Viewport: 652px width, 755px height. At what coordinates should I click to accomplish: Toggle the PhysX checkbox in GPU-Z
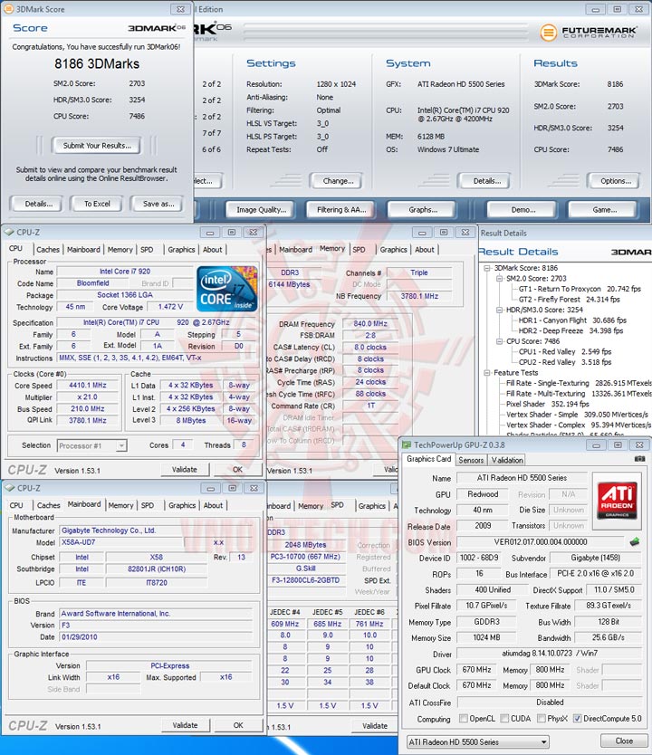coord(542,719)
